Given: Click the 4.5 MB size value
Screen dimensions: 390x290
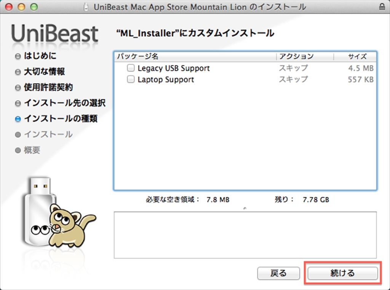Looking at the screenshot, I should click(x=361, y=68).
